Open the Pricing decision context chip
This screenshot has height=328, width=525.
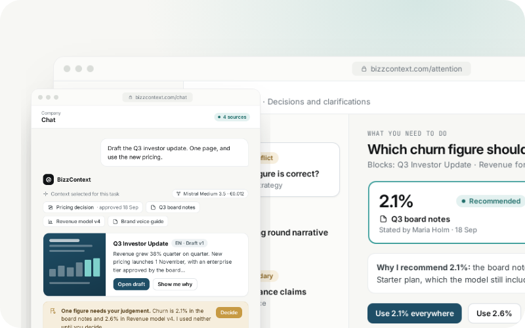click(x=93, y=207)
